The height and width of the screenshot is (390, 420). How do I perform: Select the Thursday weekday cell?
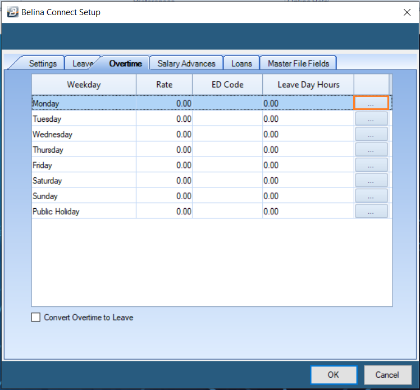[x=84, y=150]
